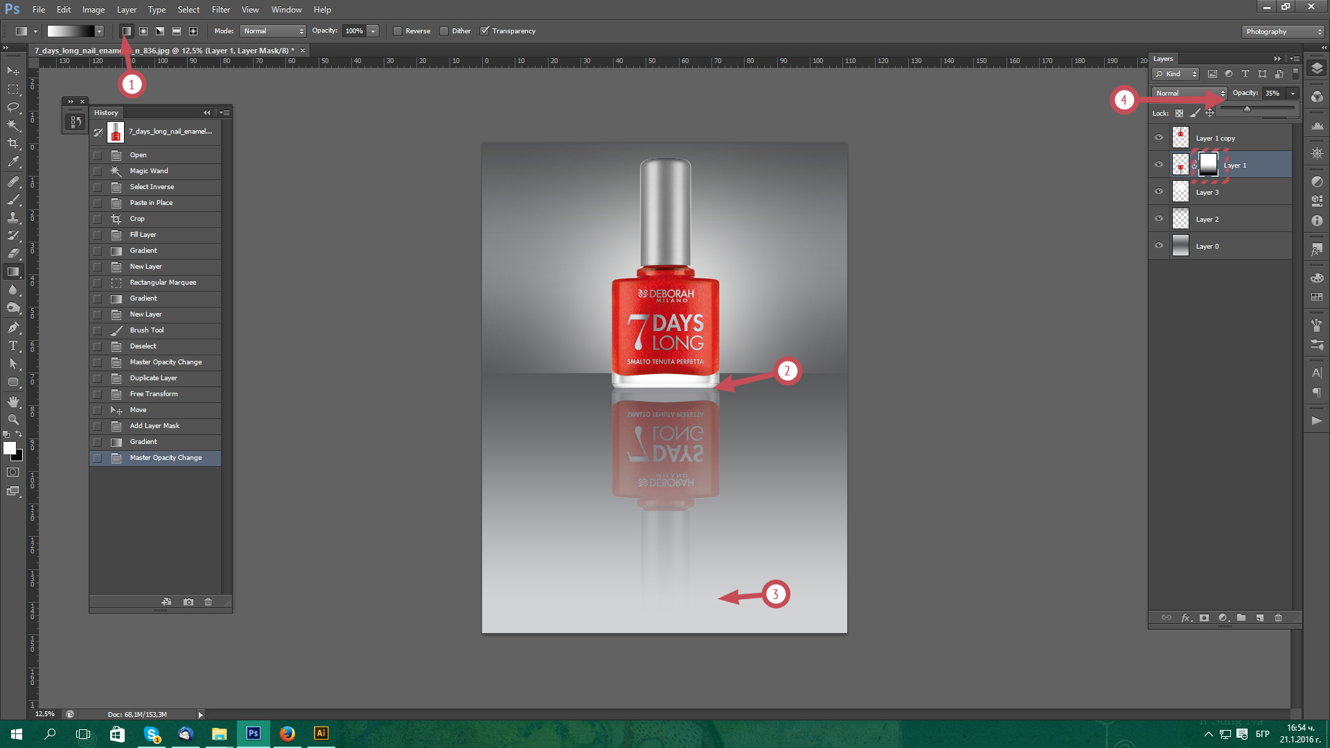Choose the diamond gradient type
The width and height of the screenshot is (1330, 748).
coord(193,31)
